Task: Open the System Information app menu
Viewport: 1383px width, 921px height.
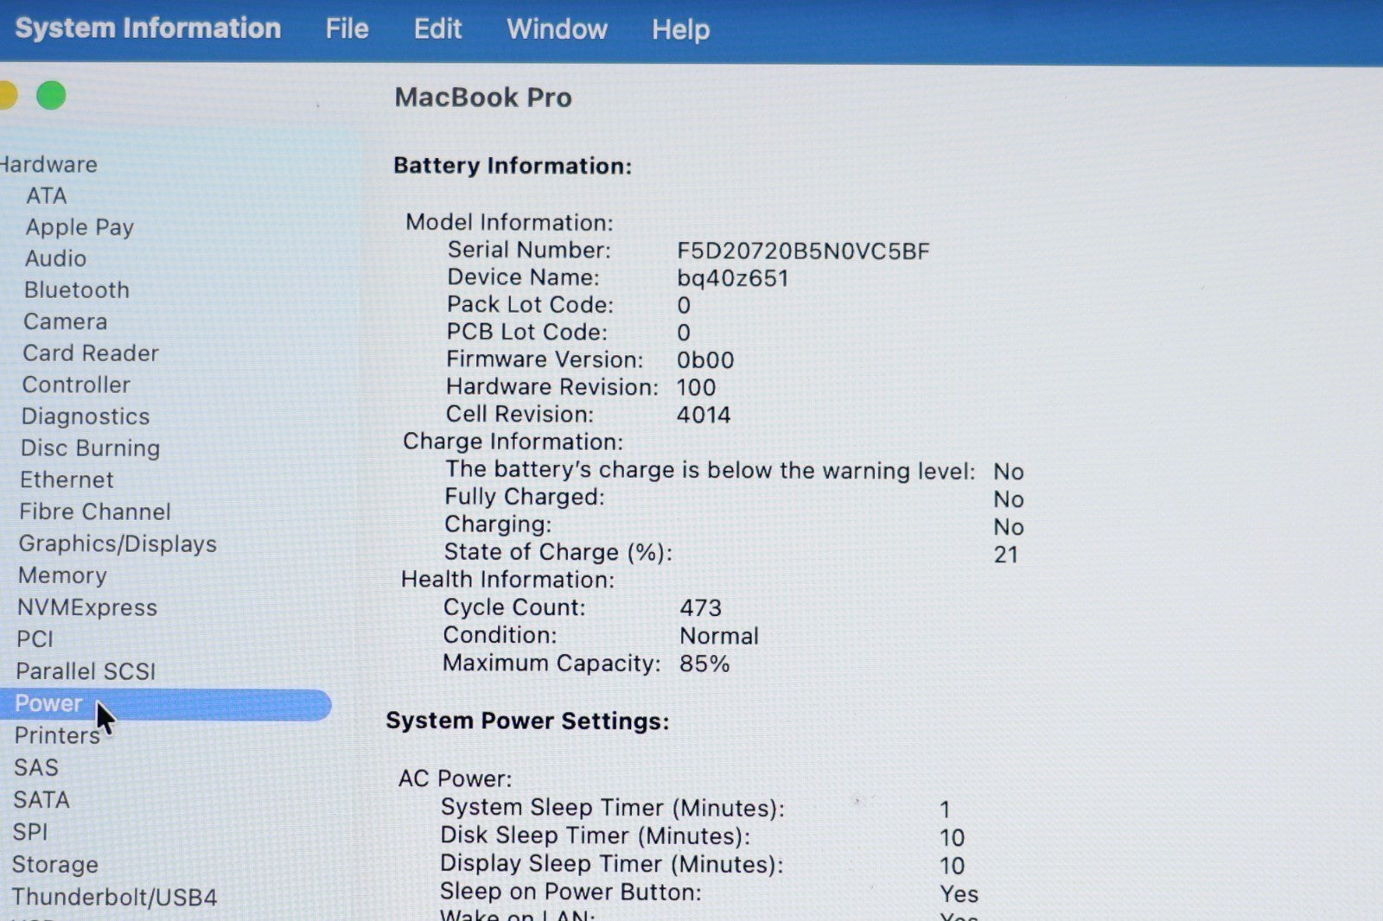Action: click(x=148, y=29)
